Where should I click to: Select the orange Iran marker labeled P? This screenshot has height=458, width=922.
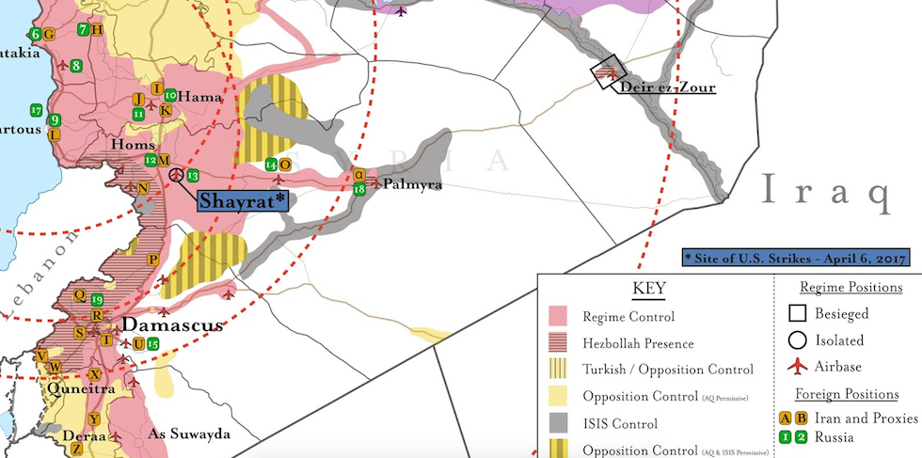pyautogui.click(x=152, y=259)
